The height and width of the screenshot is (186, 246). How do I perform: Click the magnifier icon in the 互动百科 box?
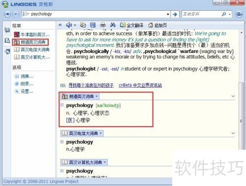224,14
